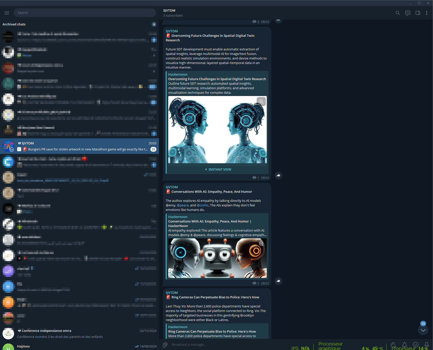Open the channel discussion comments icon
This screenshot has width=433, height=350.
[x=408, y=13]
